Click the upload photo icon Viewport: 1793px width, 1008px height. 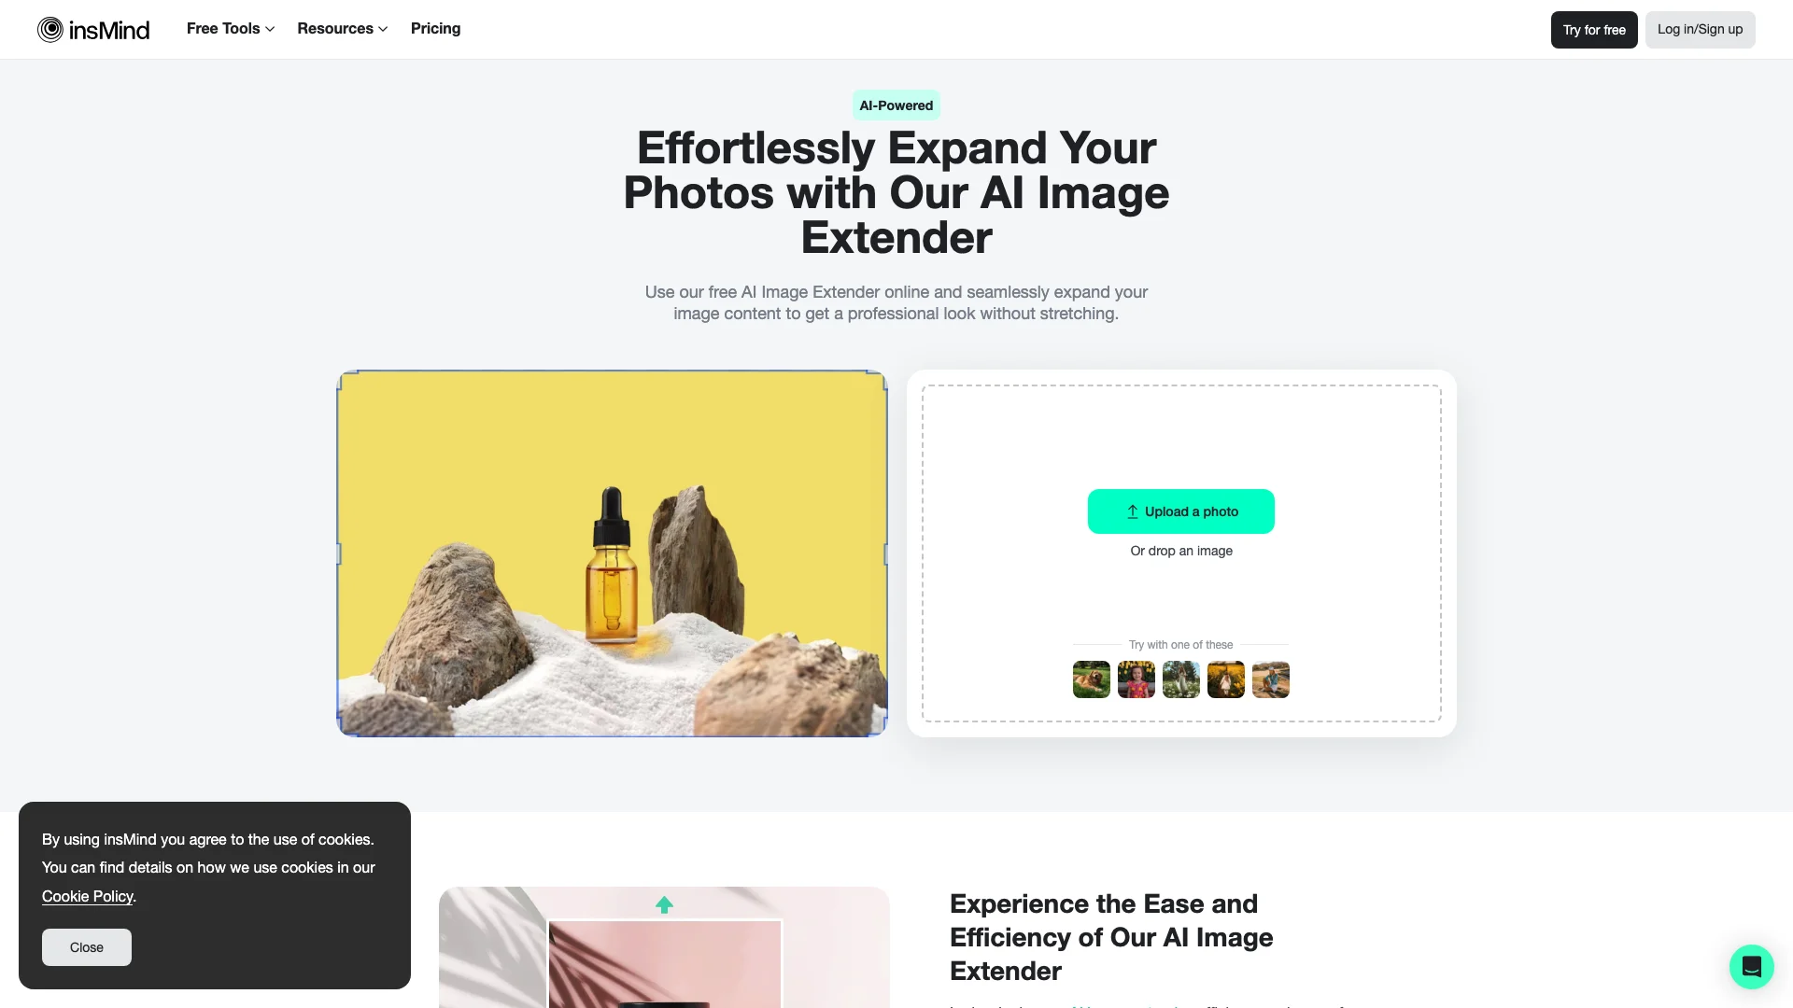(1131, 511)
